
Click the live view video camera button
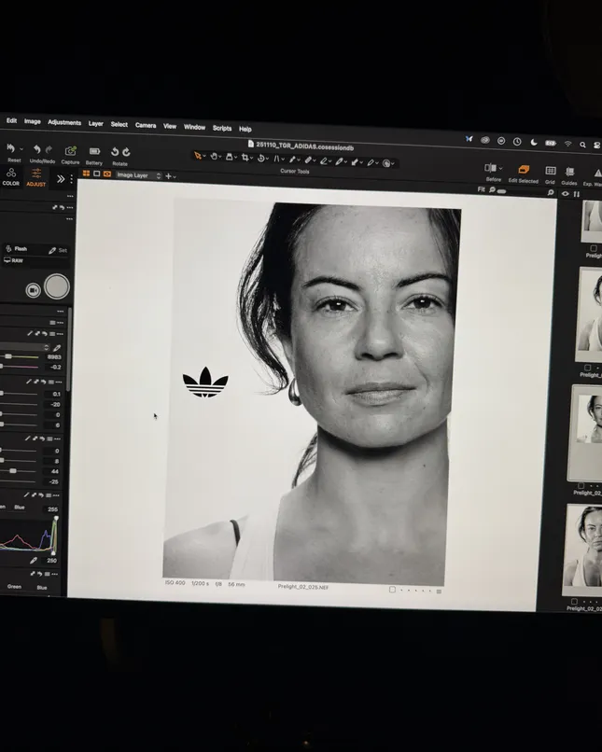33,290
